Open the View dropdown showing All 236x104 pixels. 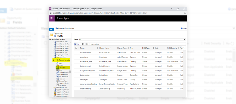pos(132,40)
